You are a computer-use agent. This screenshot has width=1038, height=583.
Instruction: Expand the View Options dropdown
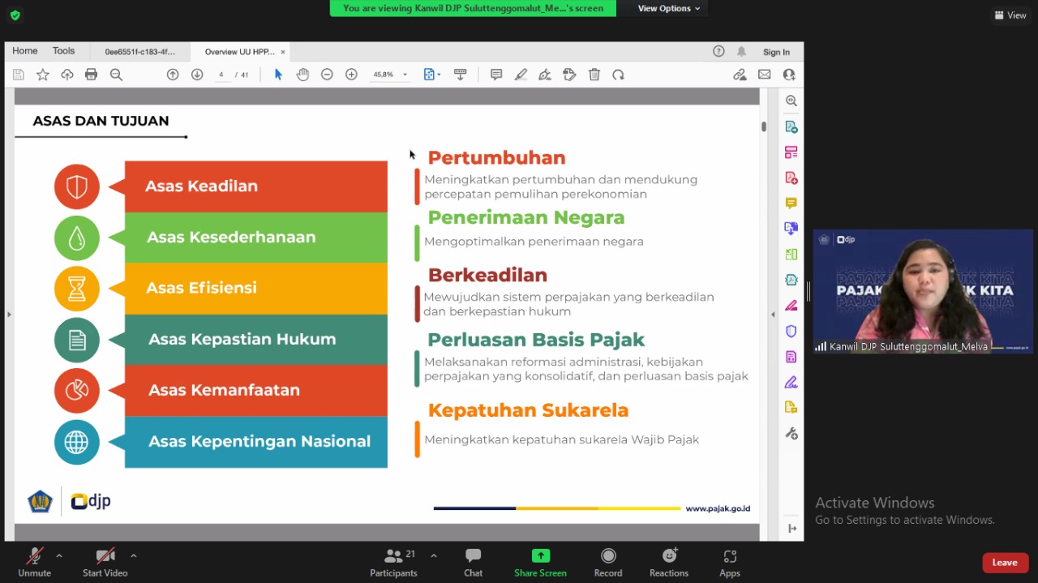coord(668,8)
